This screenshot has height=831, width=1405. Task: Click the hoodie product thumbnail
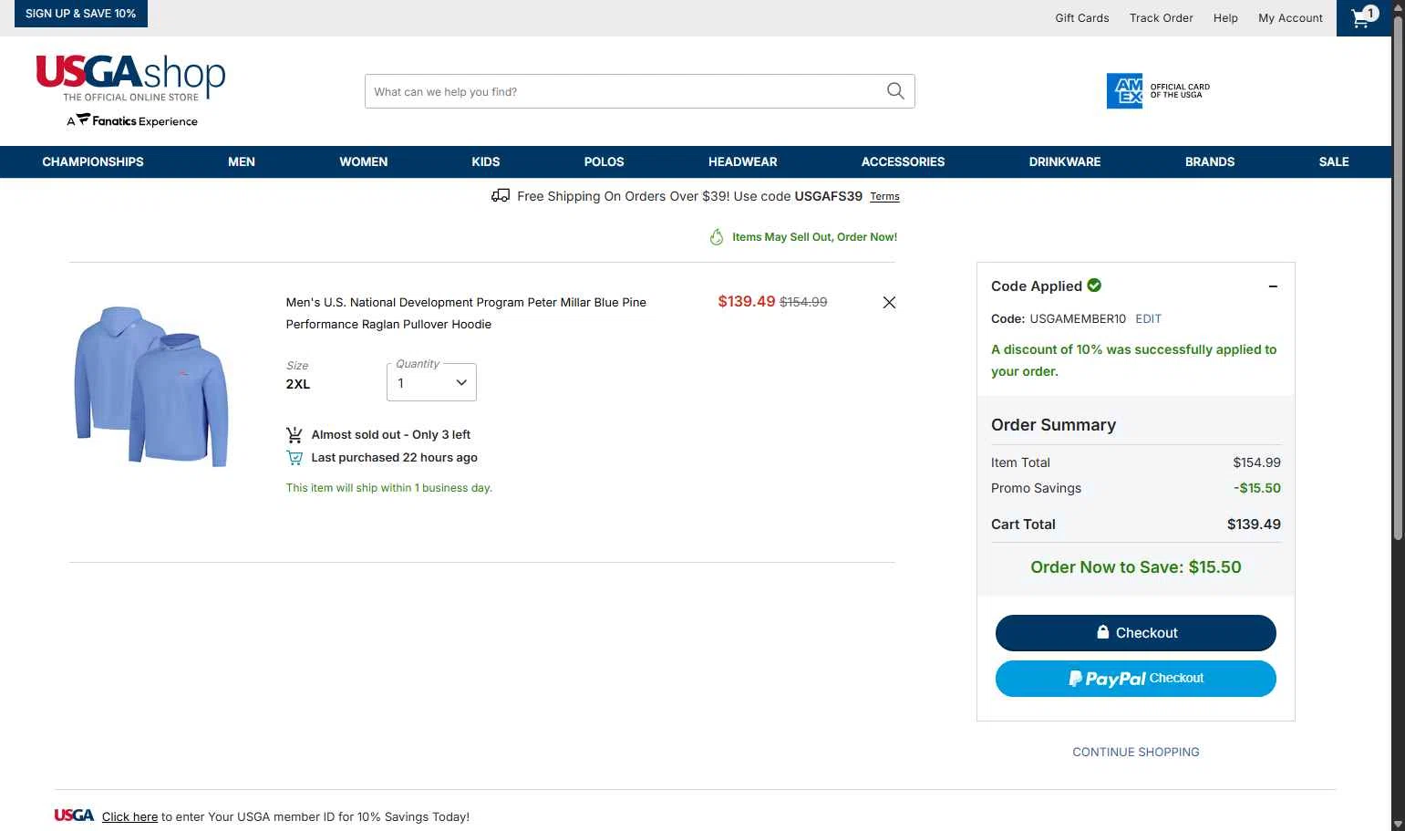point(151,386)
